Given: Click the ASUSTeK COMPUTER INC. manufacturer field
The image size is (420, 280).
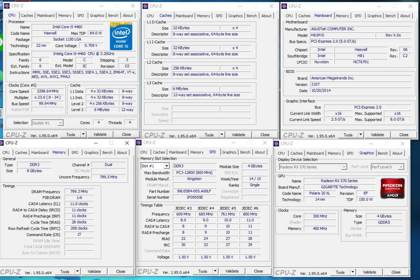Looking at the screenshot, I should coord(360,29).
